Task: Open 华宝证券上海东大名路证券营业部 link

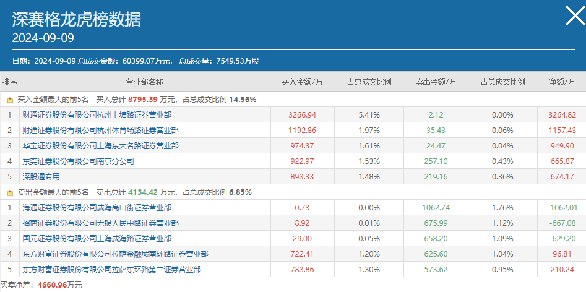Action: 100,145
